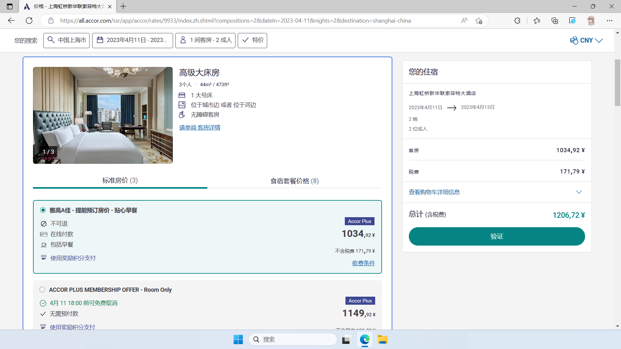Open Windows Start menu
Image resolution: width=621 pixels, height=349 pixels.
(x=238, y=340)
